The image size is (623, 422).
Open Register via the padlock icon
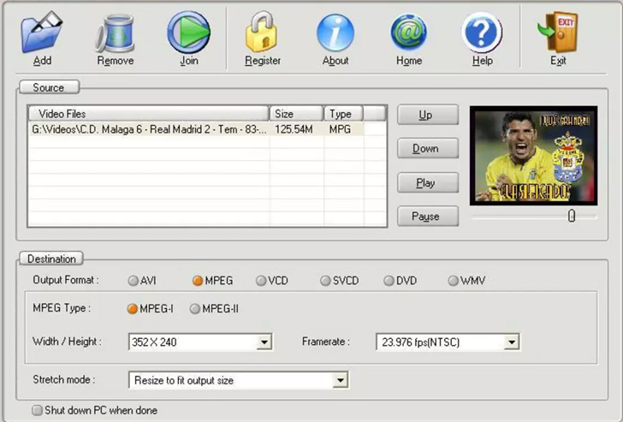point(262,33)
